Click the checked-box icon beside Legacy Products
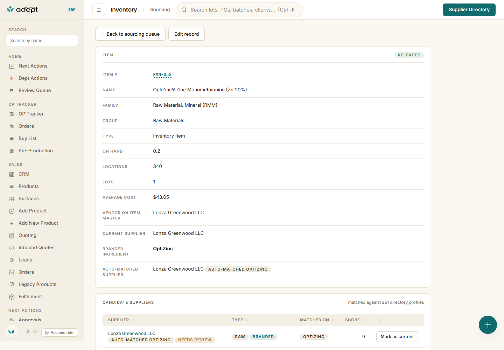Viewport: 504px width, 350px height. (12, 285)
